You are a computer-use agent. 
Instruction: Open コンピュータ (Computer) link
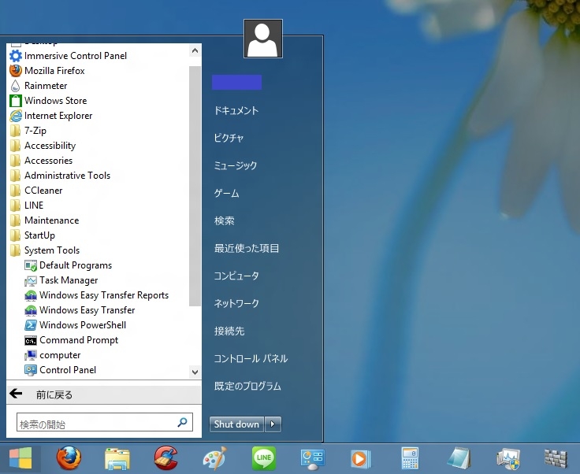click(236, 276)
